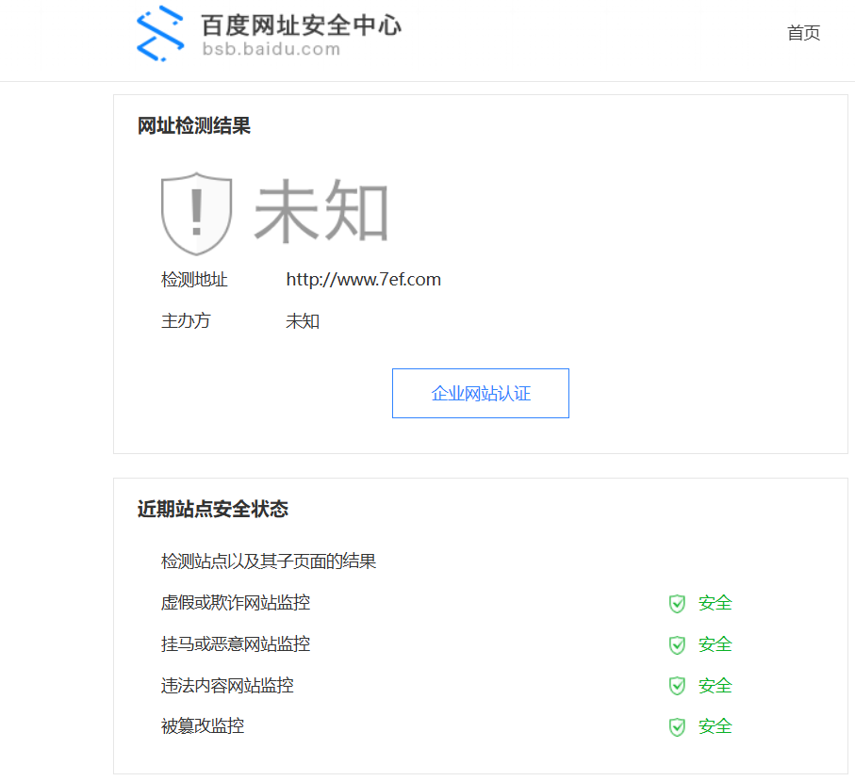Open the 首页 menu item

[x=802, y=33]
